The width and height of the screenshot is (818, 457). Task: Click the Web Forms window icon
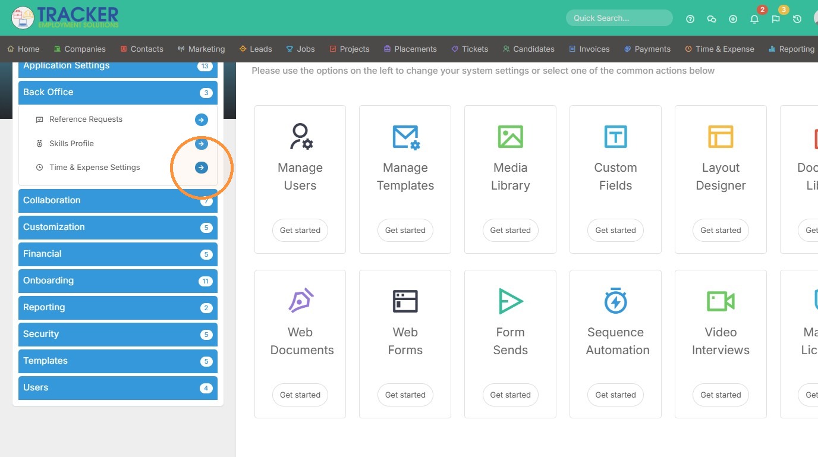tap(405, 301)
